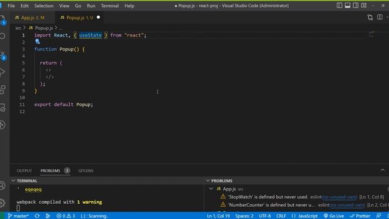Click line number 11 in gutter

(22, 105)
